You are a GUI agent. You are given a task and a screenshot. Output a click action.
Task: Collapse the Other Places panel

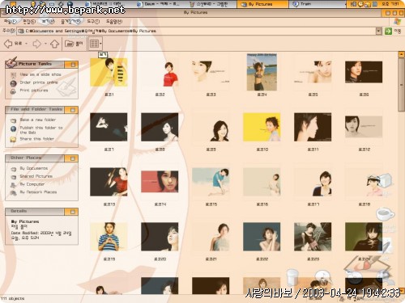coord(72,158)
